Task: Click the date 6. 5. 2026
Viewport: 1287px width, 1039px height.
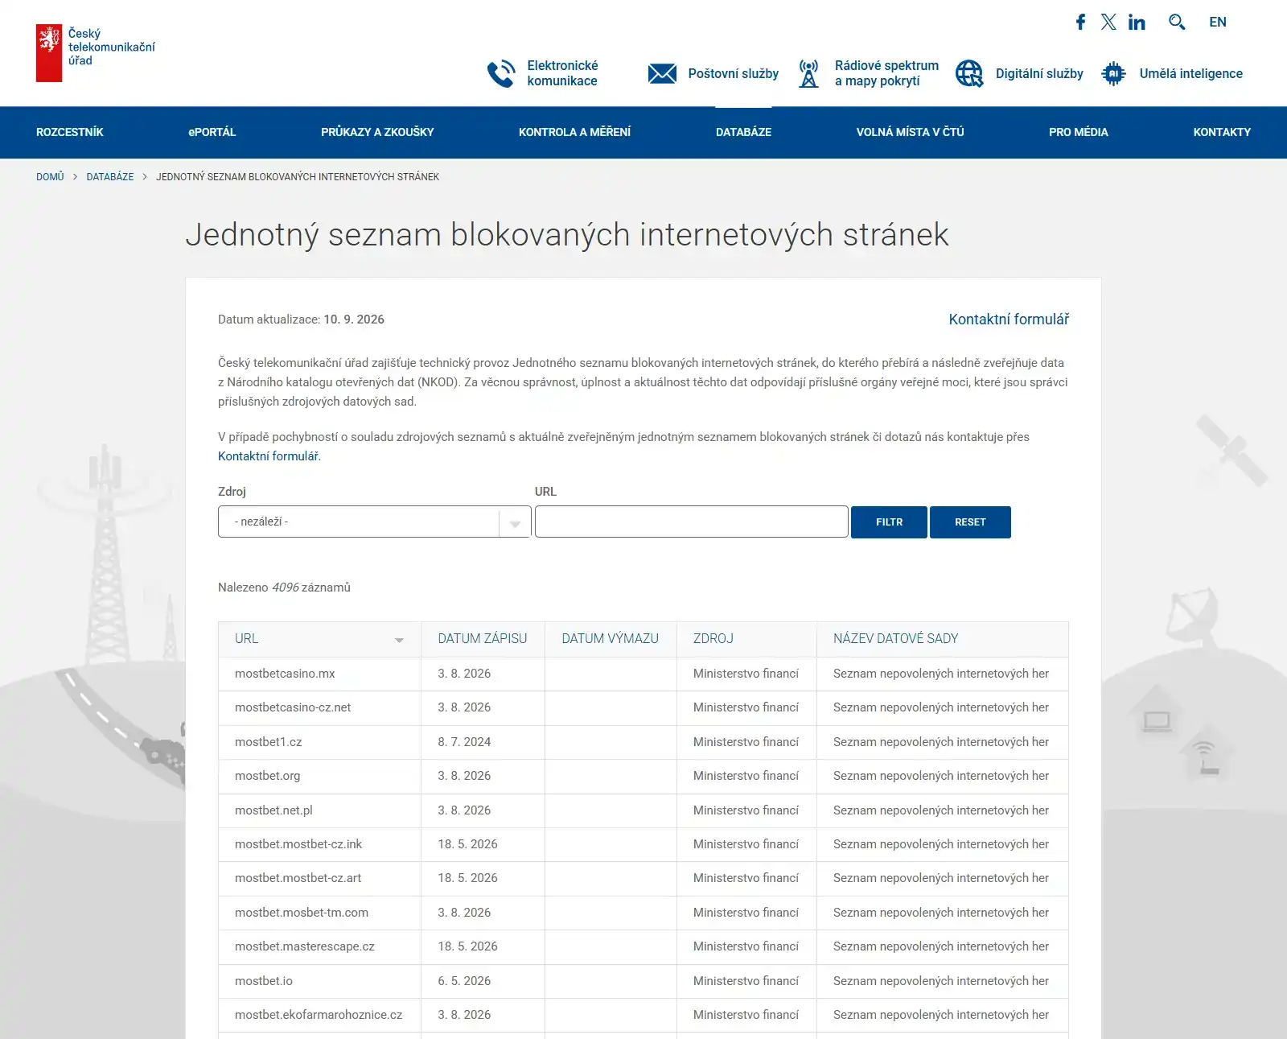Action: (464, 981)
